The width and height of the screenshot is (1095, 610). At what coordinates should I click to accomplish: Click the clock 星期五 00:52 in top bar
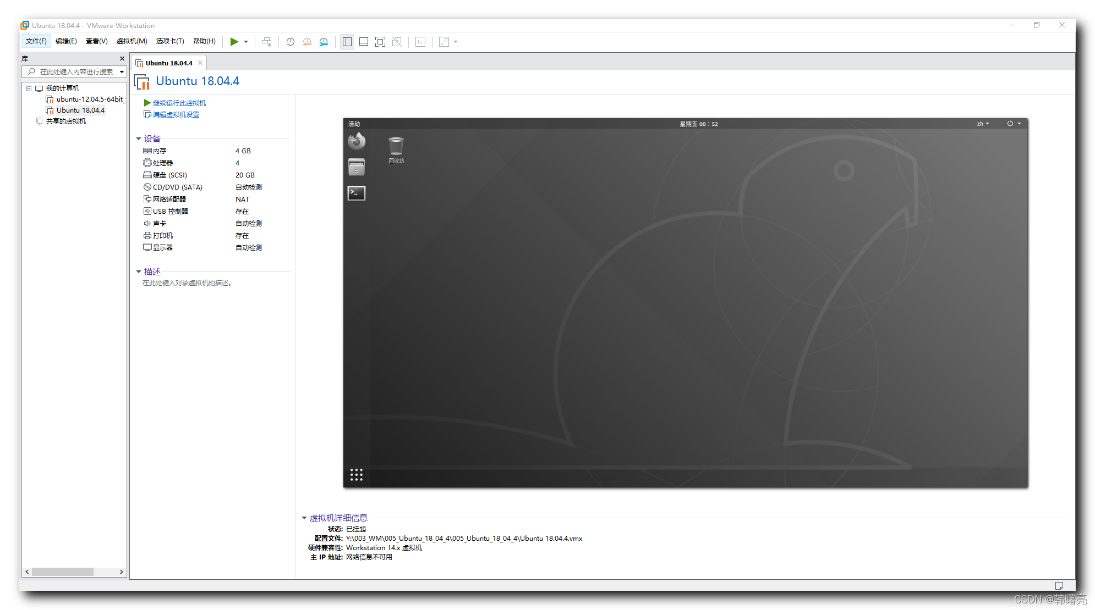(699, 124)
